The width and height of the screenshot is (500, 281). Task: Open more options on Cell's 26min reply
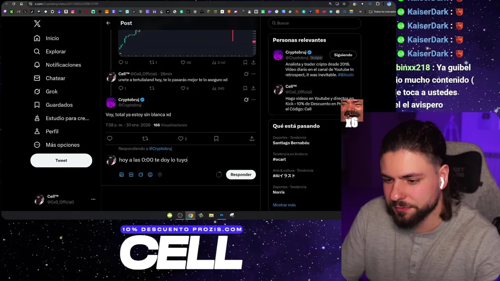click(253, 74)
